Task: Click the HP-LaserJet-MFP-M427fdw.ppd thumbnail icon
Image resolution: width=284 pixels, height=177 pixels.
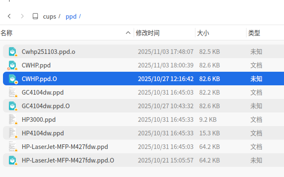Action: click(12, 147)
